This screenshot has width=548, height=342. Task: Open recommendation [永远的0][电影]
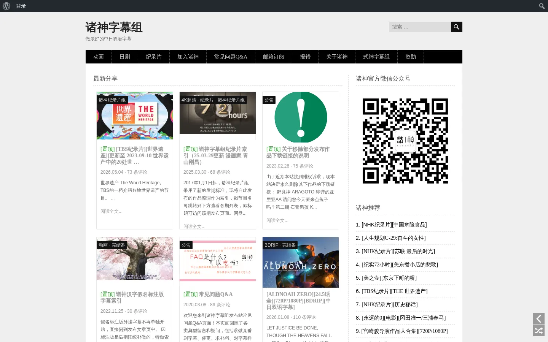403,318
